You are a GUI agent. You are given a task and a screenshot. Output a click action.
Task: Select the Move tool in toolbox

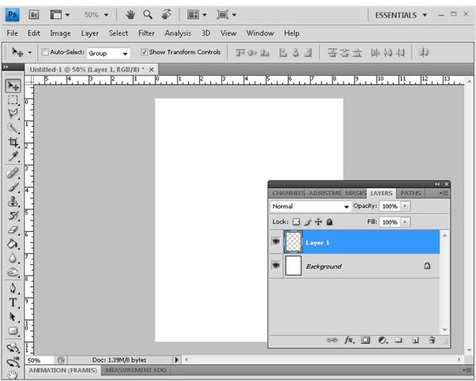13,87
